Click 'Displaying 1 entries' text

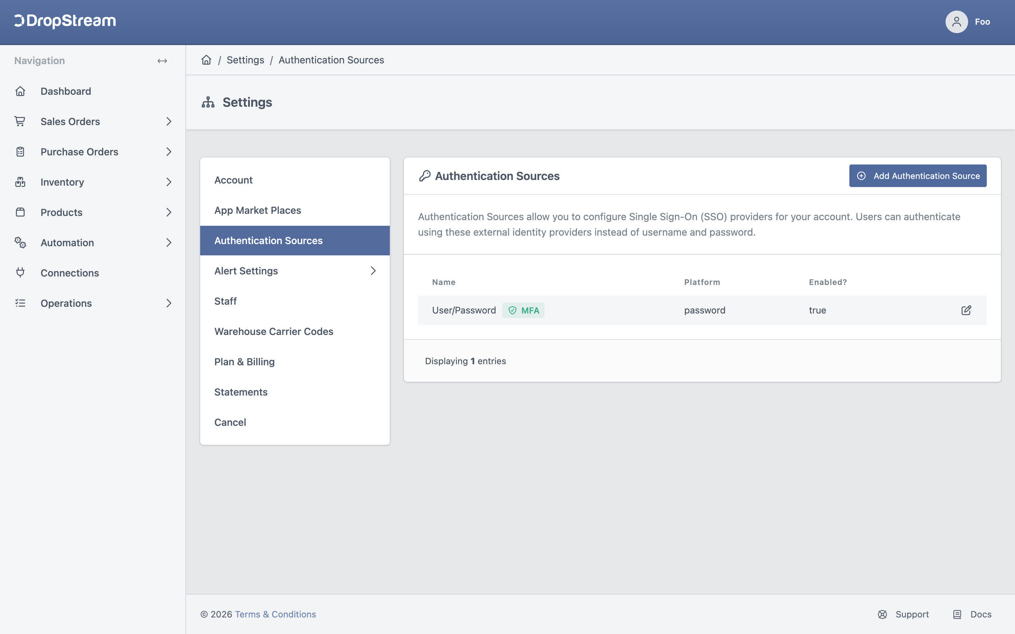click(465, 361)
